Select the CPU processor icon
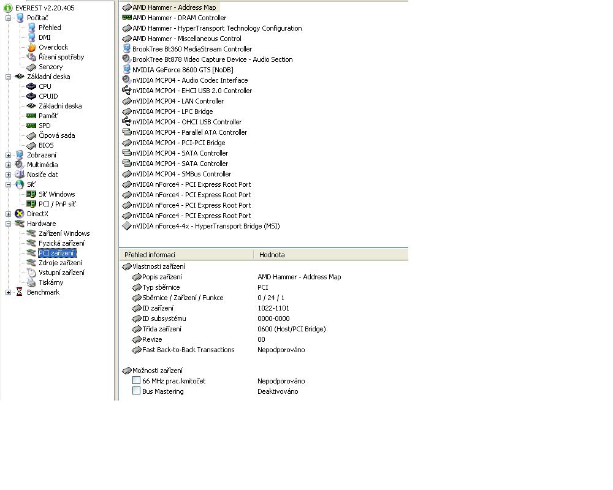Image resolution: width=613 pixels, height=490 pixels. coord(31,86)
